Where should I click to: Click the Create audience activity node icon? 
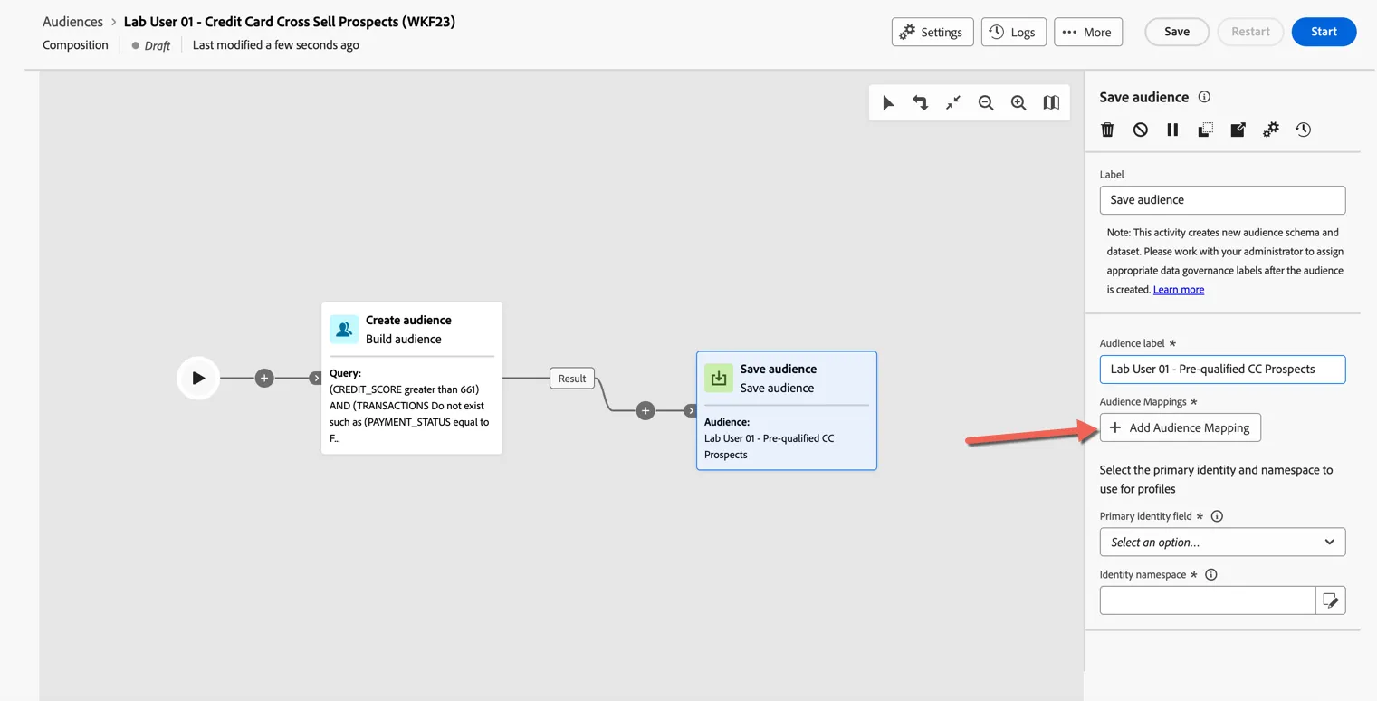(x=344, y=330)
